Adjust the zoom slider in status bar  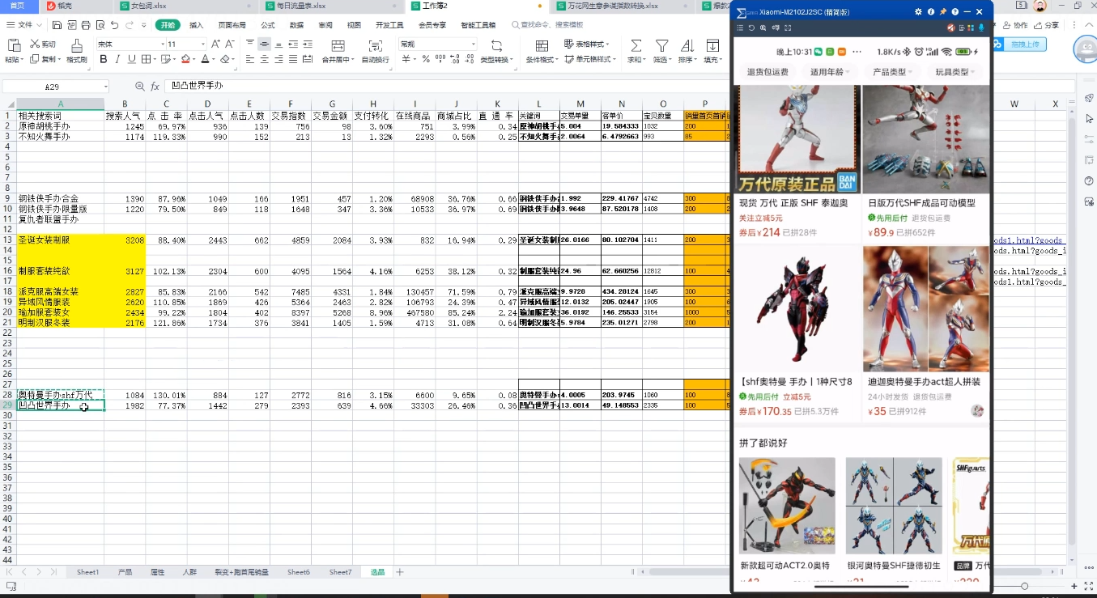tap(1024, 586)
